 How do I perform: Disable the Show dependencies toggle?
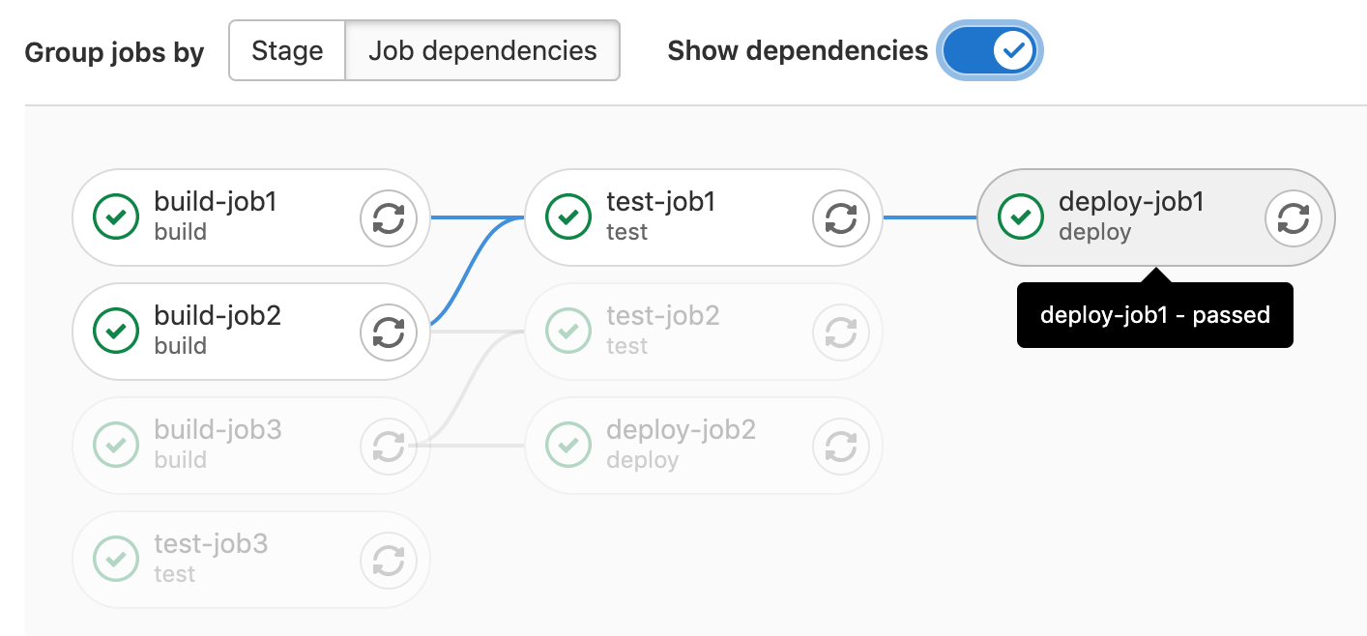pos(989,50)
